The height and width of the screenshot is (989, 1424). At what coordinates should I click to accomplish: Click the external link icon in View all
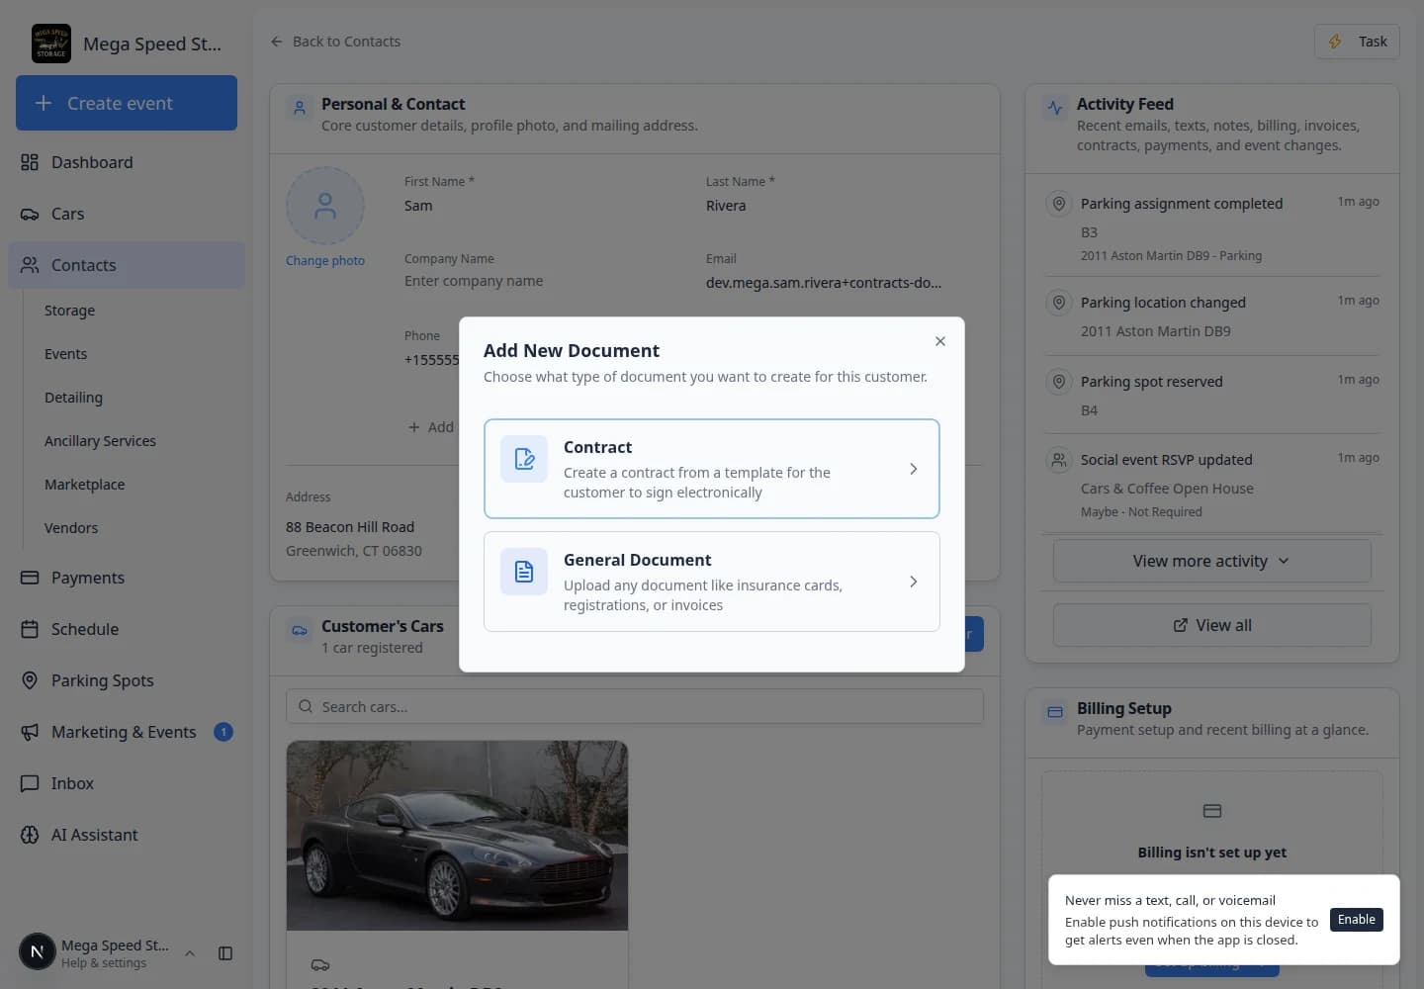click(1181, 625)
